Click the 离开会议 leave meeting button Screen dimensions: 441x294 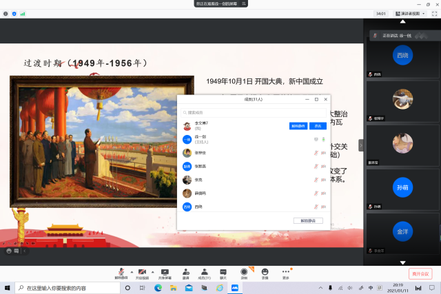[420, 273]
